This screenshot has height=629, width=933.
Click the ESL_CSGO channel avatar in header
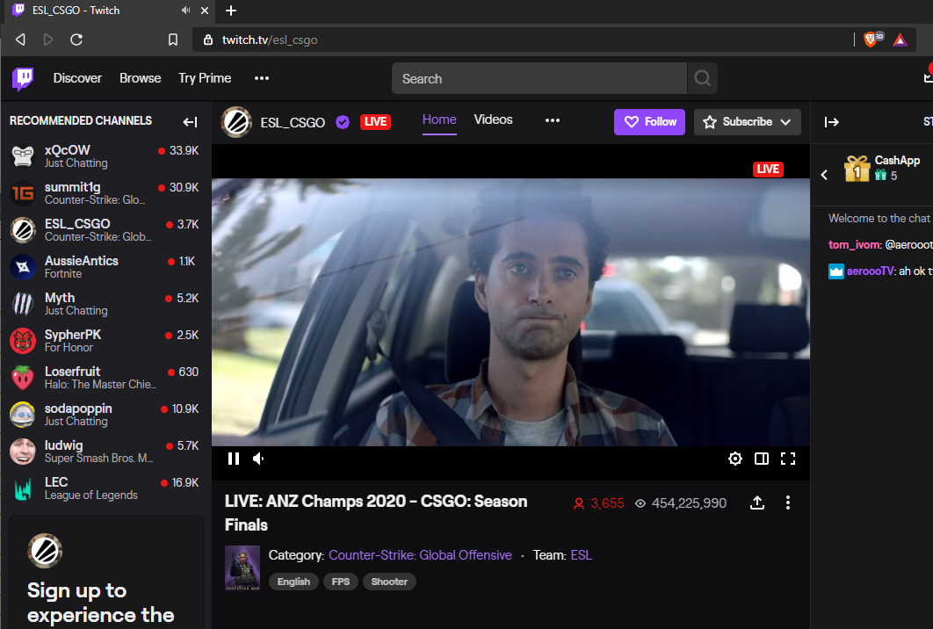(236, 122)
